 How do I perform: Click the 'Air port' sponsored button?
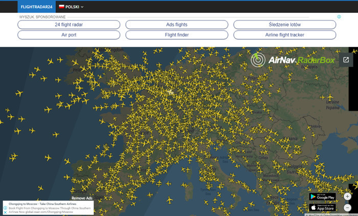(x=69, y=35)
